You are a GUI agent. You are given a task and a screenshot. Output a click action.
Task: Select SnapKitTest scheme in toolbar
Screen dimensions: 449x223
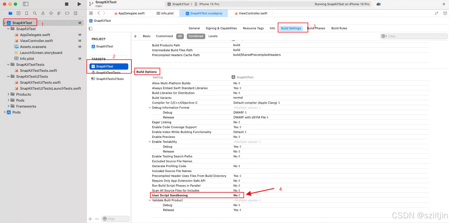[178, 4]
